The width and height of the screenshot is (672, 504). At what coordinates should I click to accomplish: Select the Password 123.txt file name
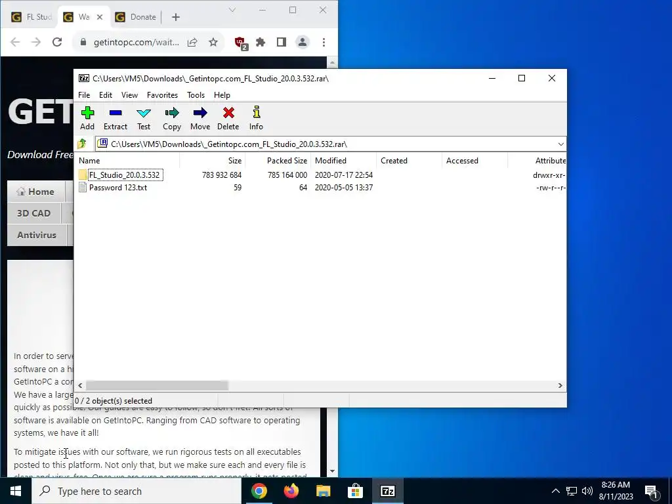118,187
